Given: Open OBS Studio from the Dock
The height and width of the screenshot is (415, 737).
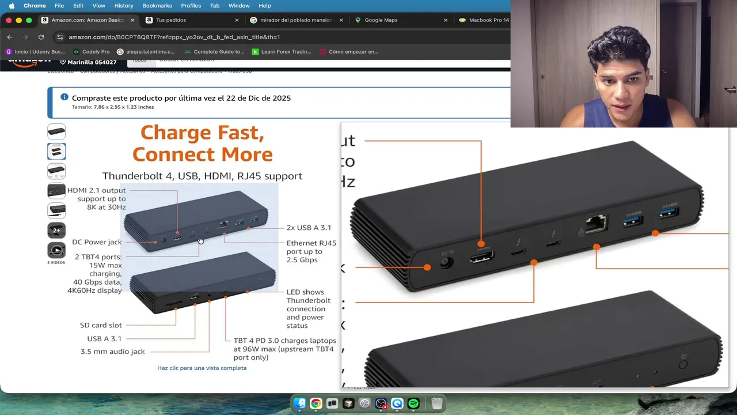Looking at the screenshot, I should pyautogui.click(x=381, y=403).
